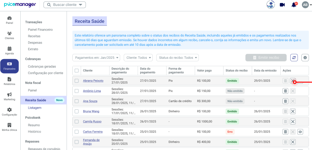Check the Ana Souza row checkbox
This screenshot has height=150, width=312.
tap(77, 101)
